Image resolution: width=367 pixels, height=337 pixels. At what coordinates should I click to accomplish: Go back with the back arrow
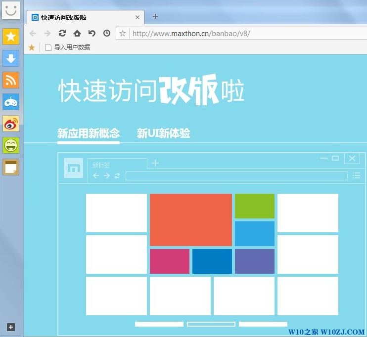[x=32, y=34]
